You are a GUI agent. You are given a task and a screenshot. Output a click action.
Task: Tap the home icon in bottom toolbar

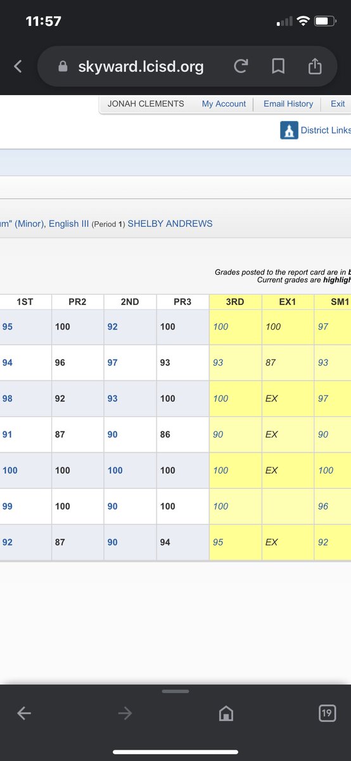225,714
